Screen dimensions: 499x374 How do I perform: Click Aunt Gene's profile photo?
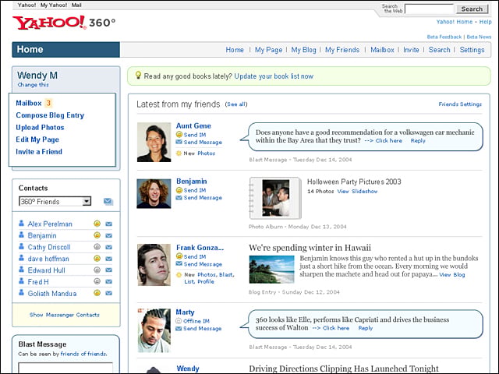coord(154,142)
